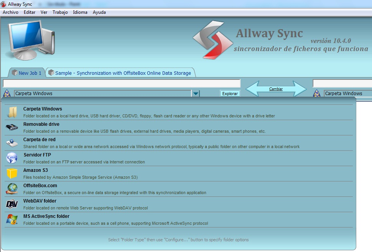Click the left wizard hat icon
Screen dimensions: 372x252
click(x=7, y=93)
